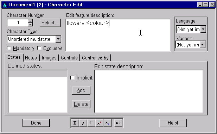This screenshot has height=134, width=217.
Task: Open the Controlled by tab
Action: pyautogui.click(x=95, y=58)
